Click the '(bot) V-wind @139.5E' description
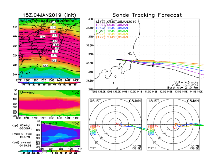Screen dimensions: 213x165 22,144
